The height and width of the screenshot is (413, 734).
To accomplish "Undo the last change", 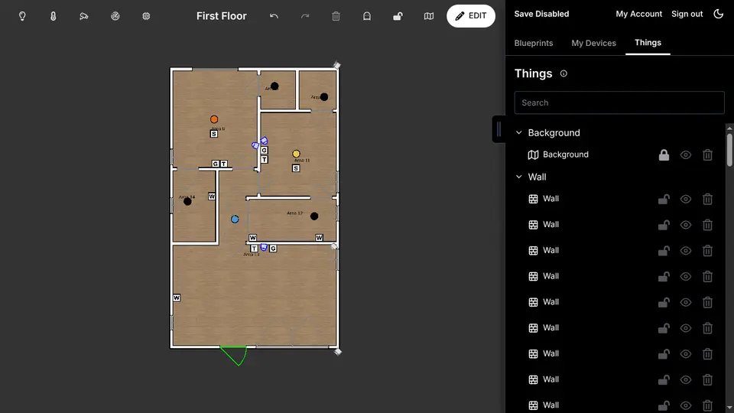I will point(274,16).
